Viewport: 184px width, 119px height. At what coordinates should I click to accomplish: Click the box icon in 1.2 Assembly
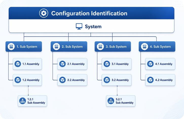(18, 80)
